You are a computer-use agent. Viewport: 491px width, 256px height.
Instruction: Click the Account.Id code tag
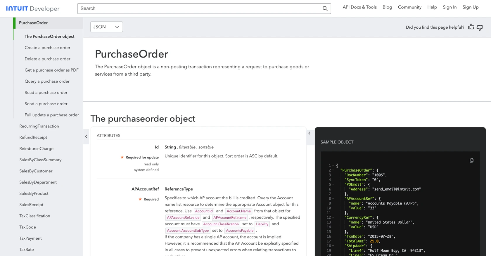204,211
